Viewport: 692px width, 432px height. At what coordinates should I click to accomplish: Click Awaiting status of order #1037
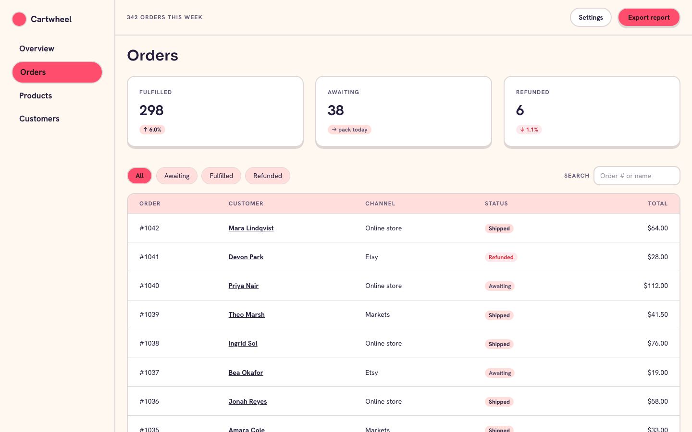tap(500, 373)
